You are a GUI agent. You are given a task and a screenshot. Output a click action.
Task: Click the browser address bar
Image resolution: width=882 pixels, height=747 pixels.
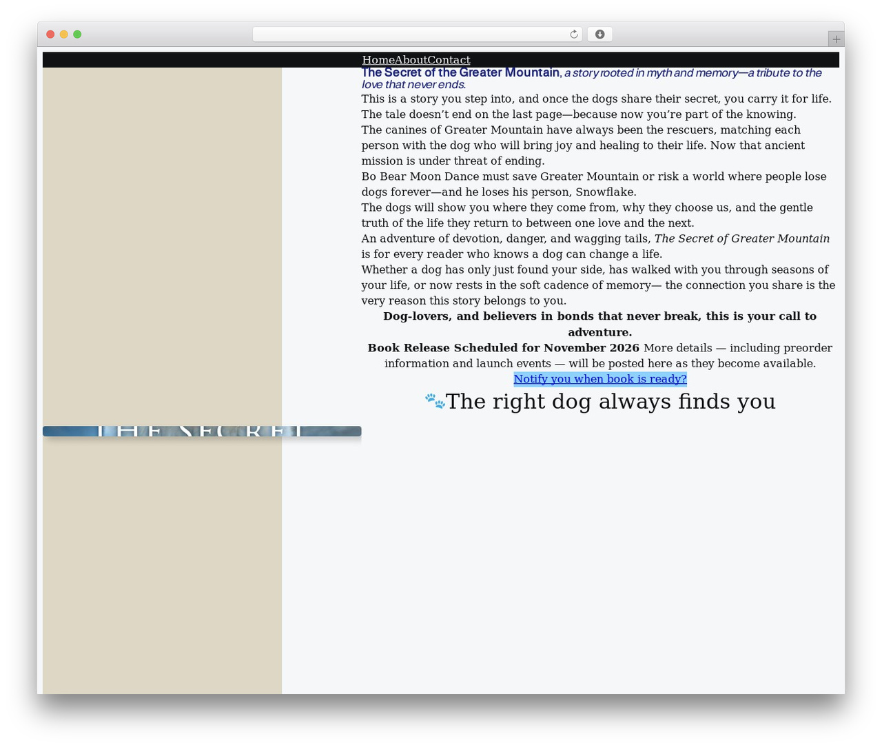(418, 34)
